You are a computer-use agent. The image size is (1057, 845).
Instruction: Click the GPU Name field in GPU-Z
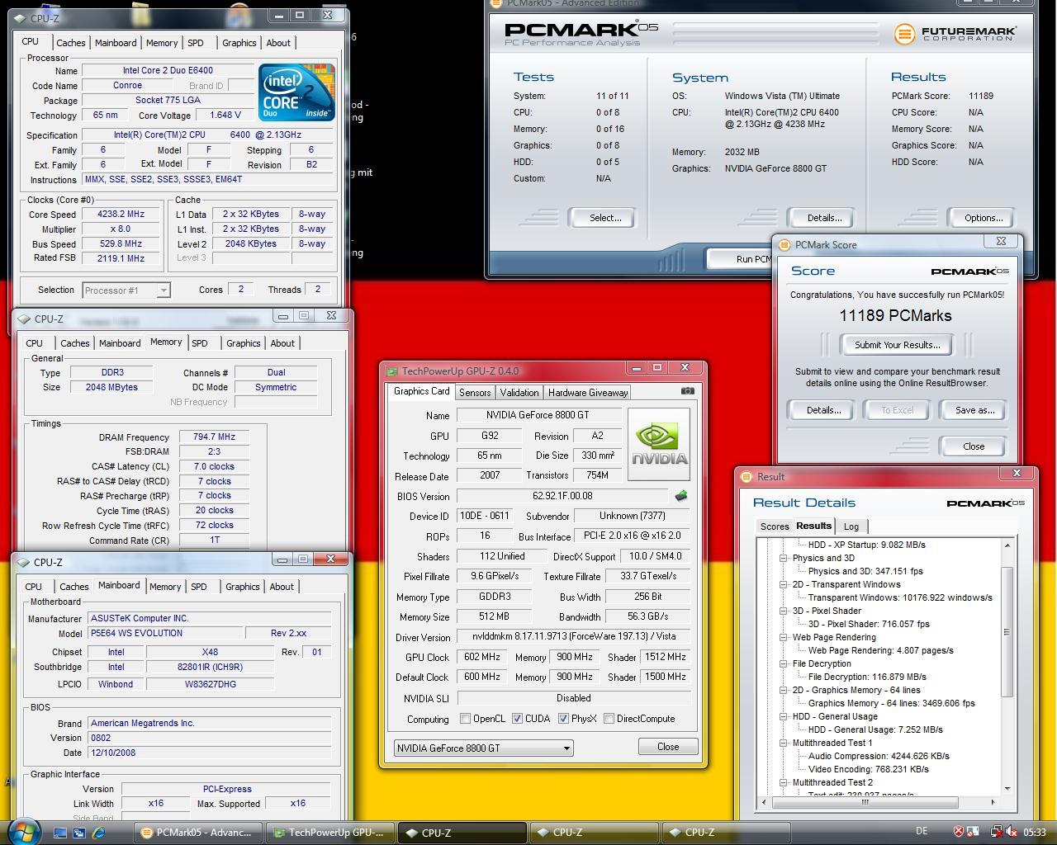[x=538, y=415]
